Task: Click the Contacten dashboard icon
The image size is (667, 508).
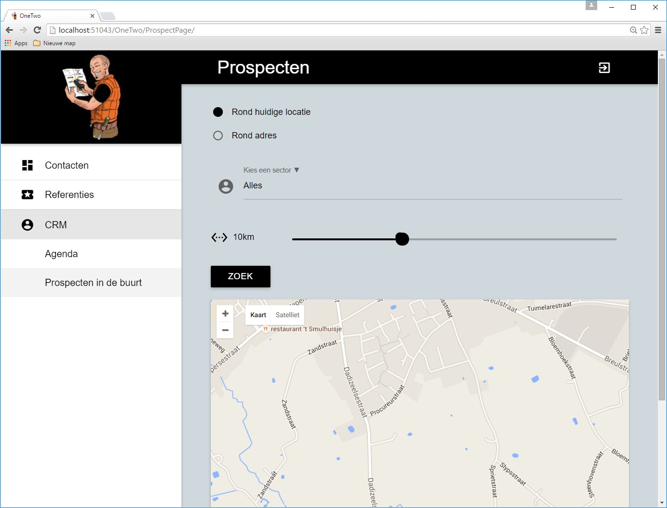Action: (27, 165)
